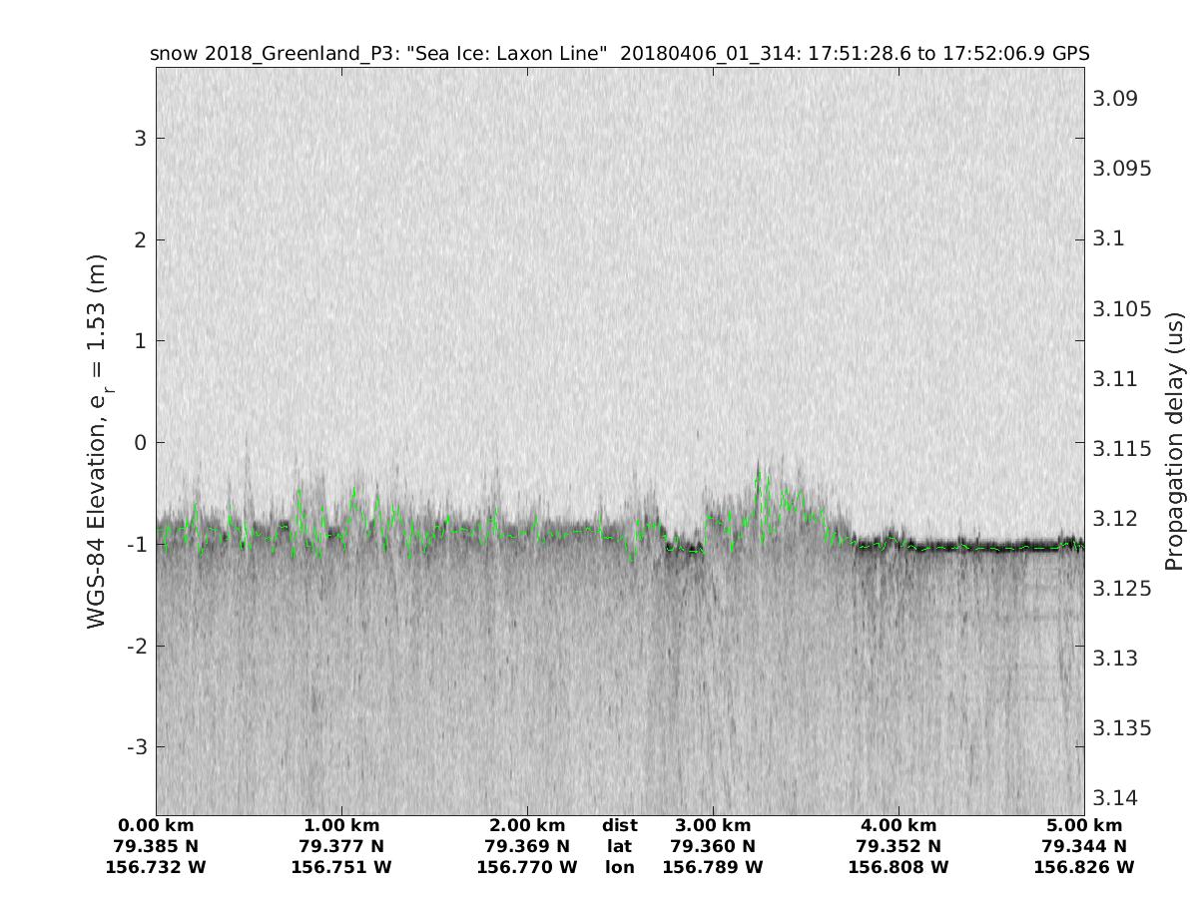
Task: Click the '2.00 km' x-axis tick label
Action: [527, 825]
